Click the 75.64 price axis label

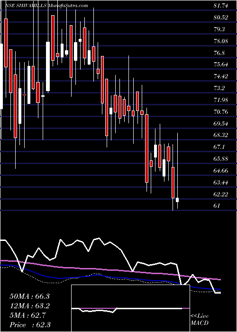point(221,65)
